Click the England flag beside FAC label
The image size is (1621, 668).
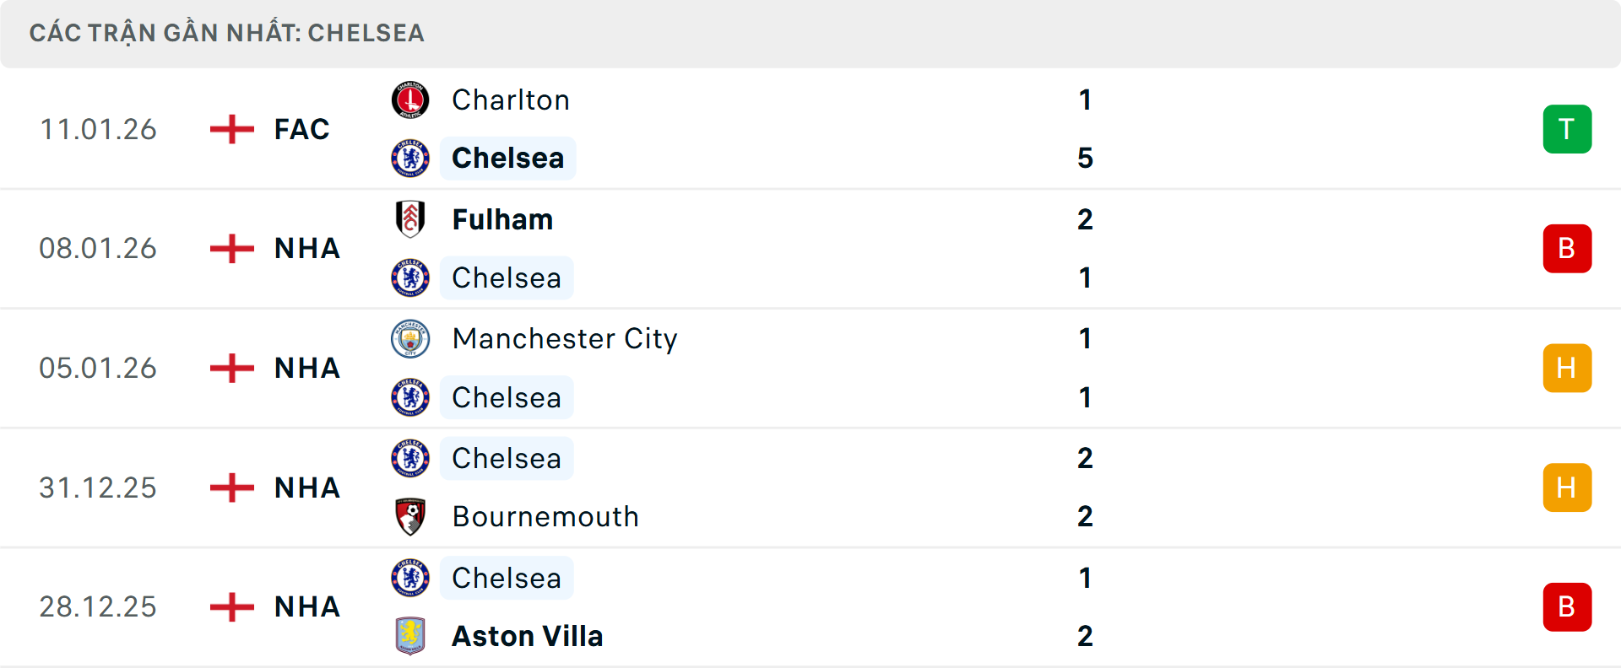pos(230,129)
